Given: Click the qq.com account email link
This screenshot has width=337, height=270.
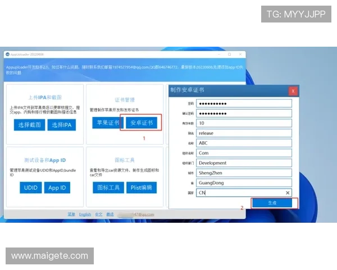Looking at the screenshot, I should pos(136,214).
